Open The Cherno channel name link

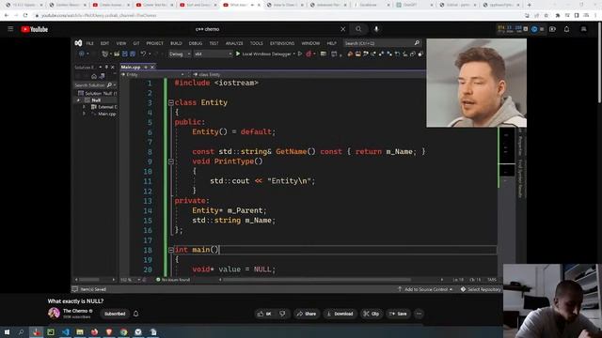click(75, 311)
